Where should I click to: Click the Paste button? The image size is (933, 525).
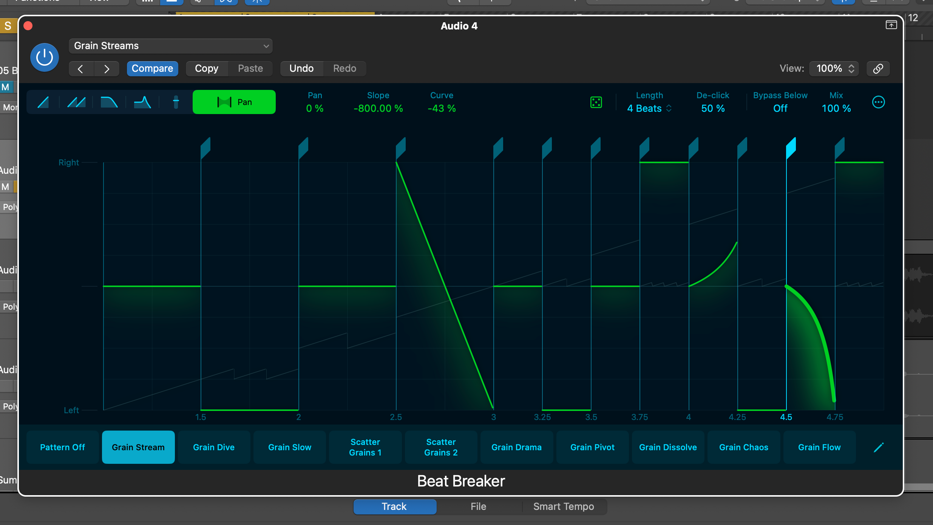[250, 69]
